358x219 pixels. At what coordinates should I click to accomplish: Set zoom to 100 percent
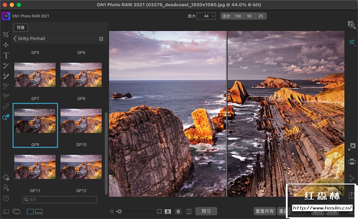click(x=237, y=16)
